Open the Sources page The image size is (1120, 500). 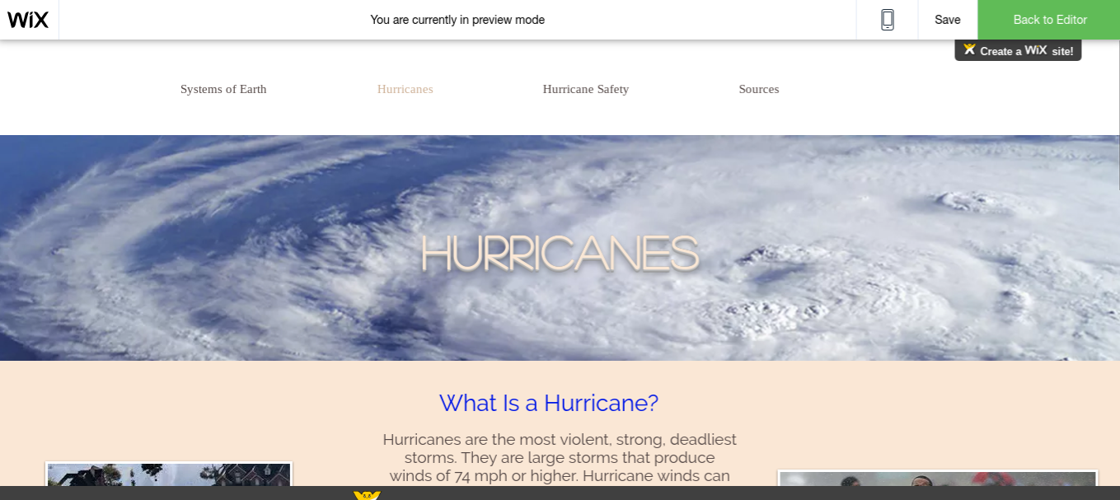coord(758,89)
